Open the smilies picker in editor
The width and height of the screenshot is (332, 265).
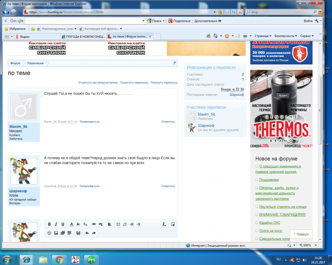(49, 233)
